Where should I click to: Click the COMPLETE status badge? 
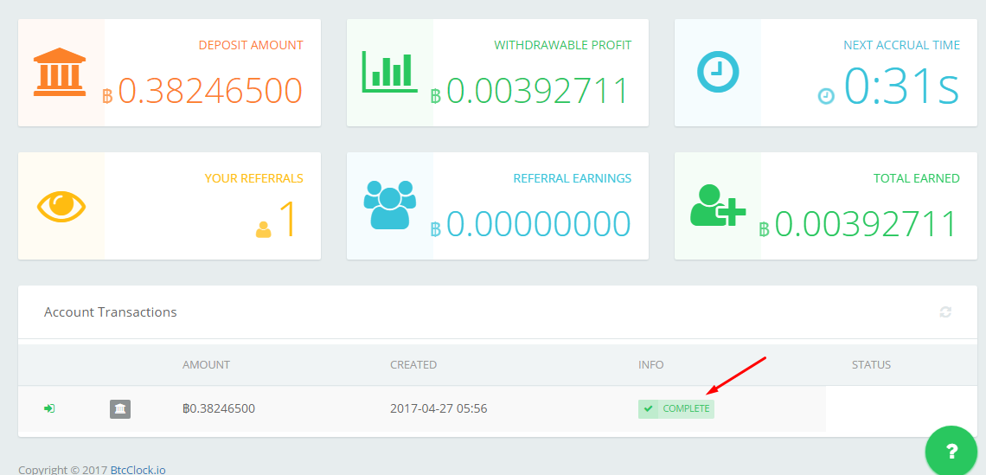tap(676, 409)
